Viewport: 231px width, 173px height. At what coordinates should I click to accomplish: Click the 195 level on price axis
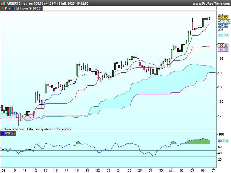click(221, 59)
